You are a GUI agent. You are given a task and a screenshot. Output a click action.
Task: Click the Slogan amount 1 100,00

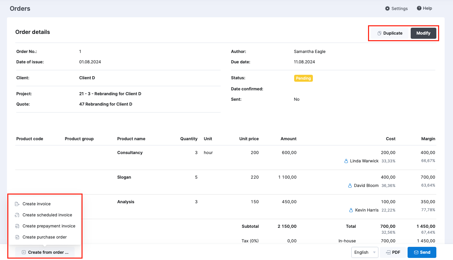[x=287, y=177]
